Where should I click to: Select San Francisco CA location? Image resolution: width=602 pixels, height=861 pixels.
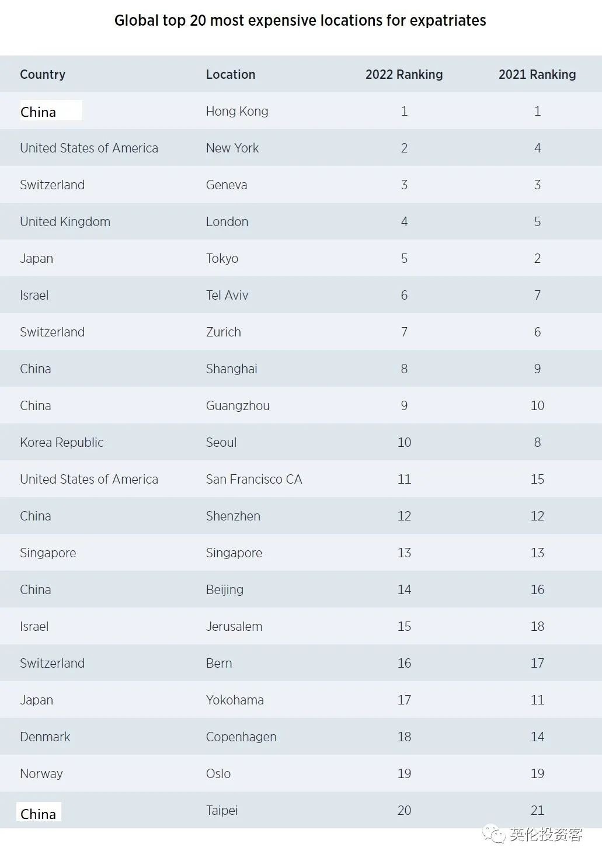254,479
